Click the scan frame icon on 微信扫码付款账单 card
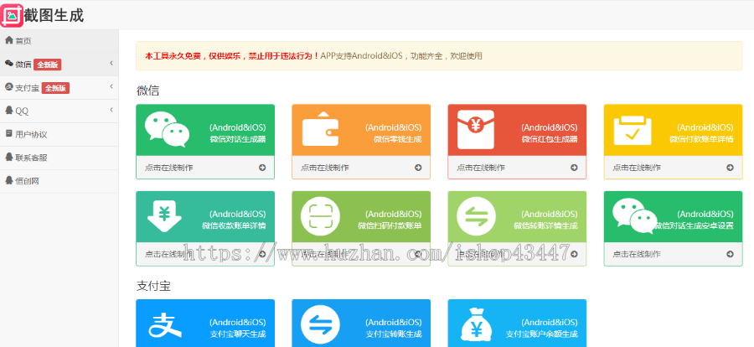This screenshot has width=754, height=347. click(320, 216)
